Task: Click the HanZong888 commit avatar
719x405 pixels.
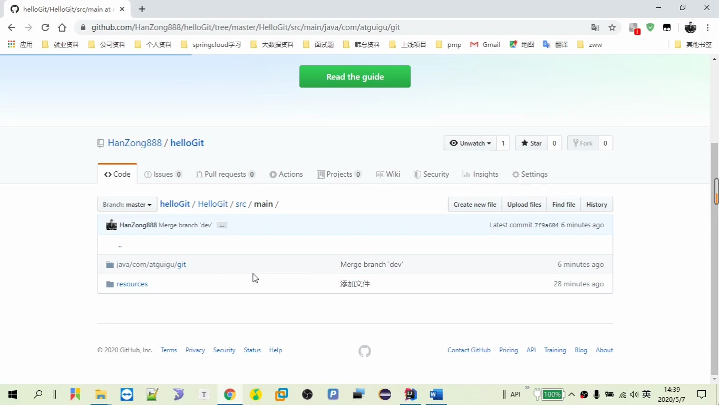Action: 111,225
